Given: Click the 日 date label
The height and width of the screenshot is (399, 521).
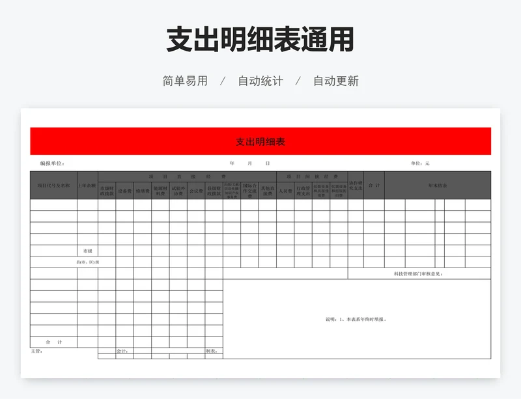Looking at the screenshot, I should click(x=268, y=163).
